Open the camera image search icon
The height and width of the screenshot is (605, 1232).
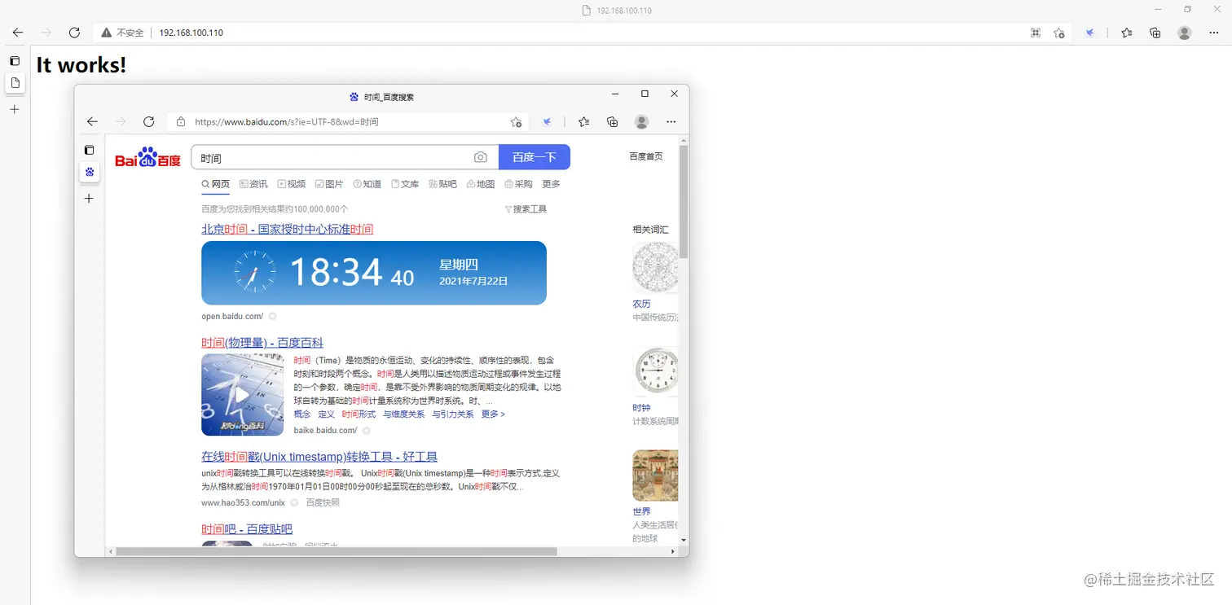(481, 157)
